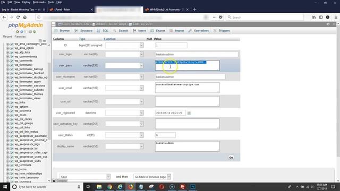This screenshot has width=340, height=191.
Task: Open the 'Go back to previous page' dropdown
Action: coord(152,177)
